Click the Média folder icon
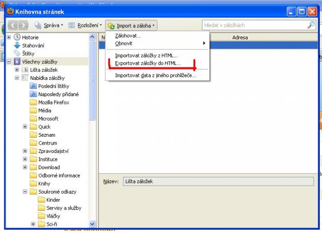 tap(33, 110)
